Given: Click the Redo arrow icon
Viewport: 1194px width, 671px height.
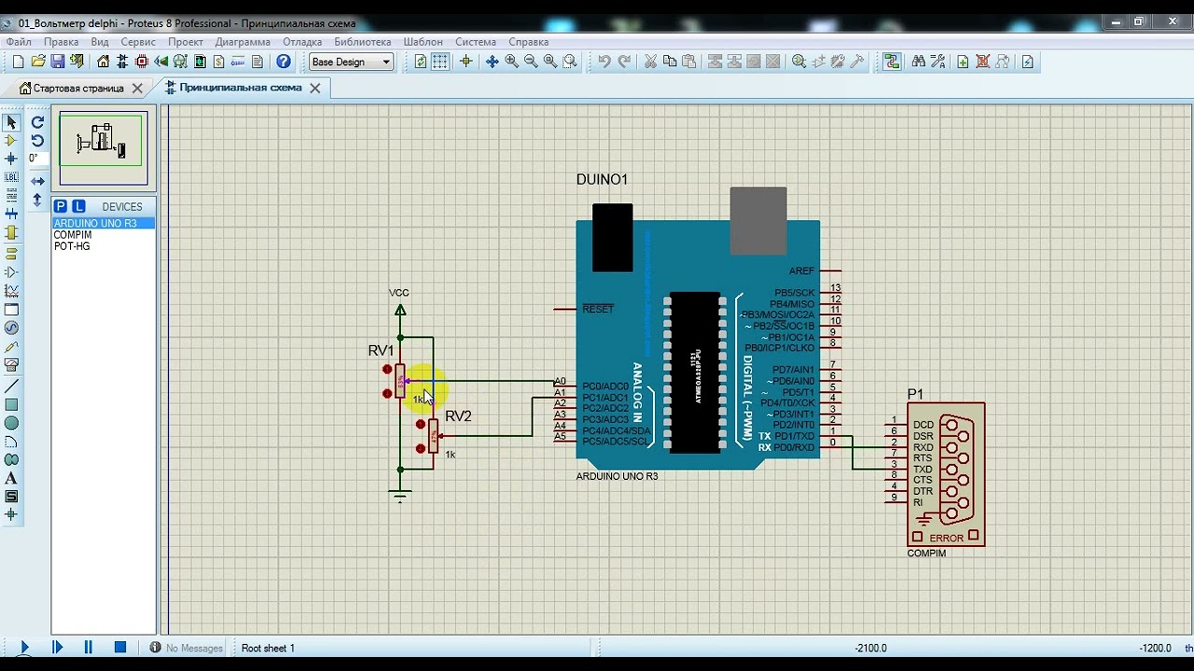Looking at the screenshot, I should (624, 62).
